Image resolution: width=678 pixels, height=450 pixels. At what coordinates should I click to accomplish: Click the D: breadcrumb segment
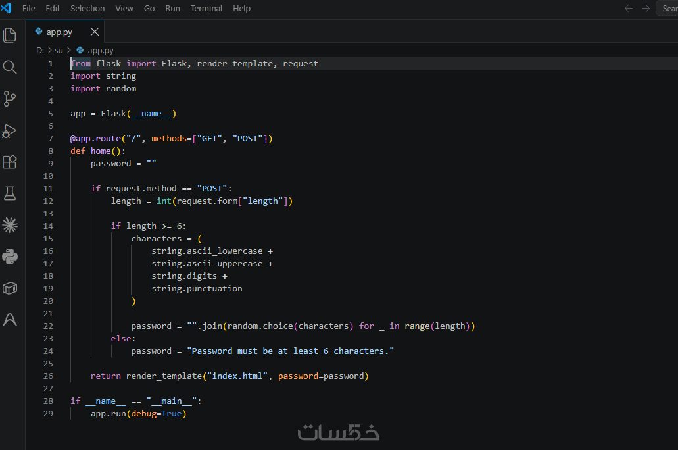(39, 51)
